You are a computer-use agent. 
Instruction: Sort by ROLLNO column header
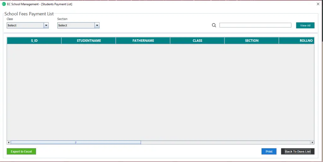(x=297, y=41)
